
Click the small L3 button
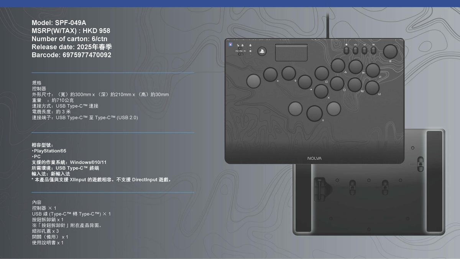click(365, 50)
